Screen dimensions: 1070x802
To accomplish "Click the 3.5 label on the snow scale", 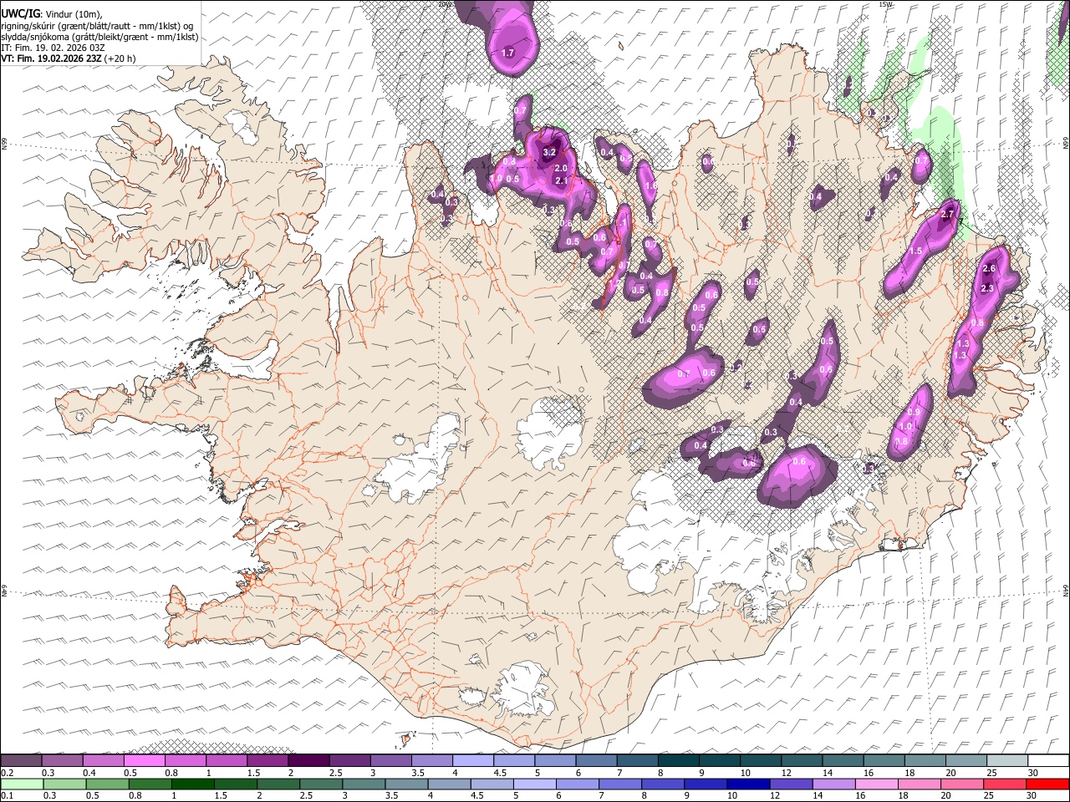I will [x=418, y=773].
